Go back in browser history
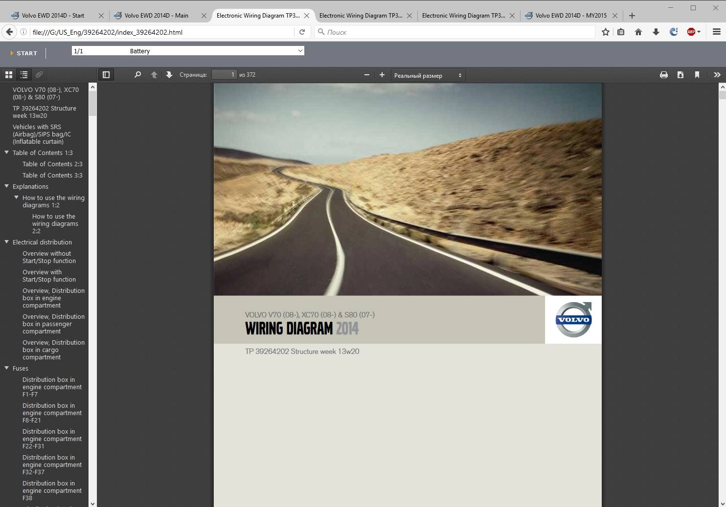This screenshot has height=507, width=726. (9, 32)
